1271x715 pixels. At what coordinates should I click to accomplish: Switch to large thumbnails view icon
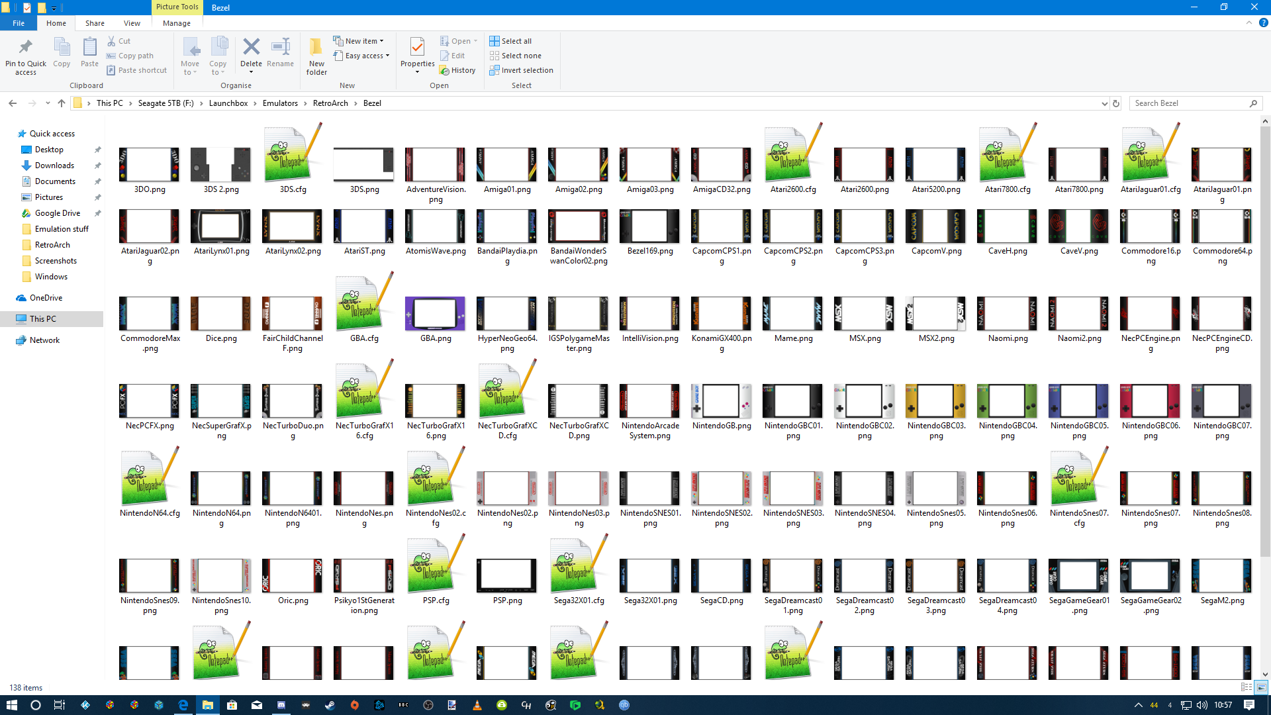click(x=1261, y=687)
